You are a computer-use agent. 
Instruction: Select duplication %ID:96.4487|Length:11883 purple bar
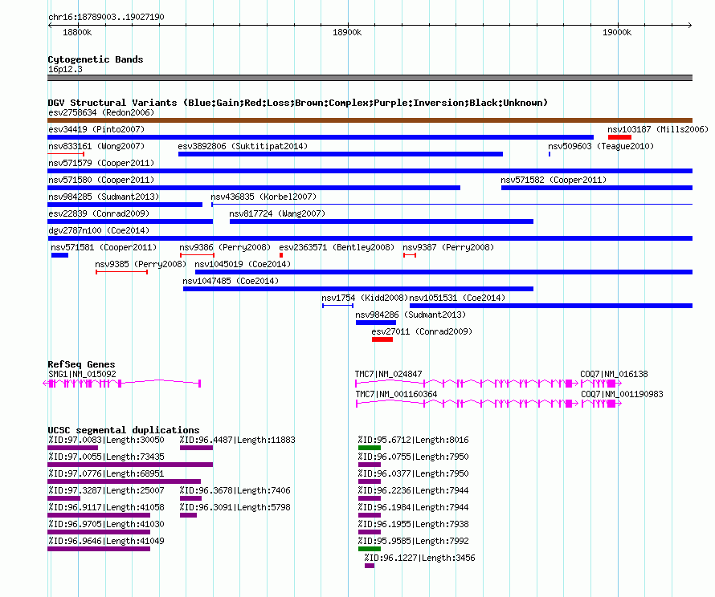[197, 448]
